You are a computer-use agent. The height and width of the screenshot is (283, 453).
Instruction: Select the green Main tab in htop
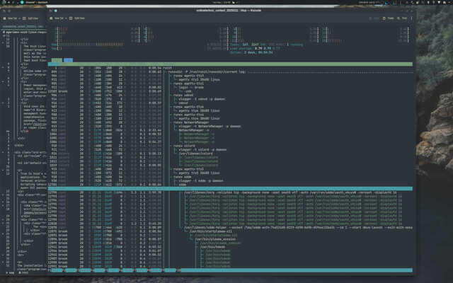pos(57,60)
